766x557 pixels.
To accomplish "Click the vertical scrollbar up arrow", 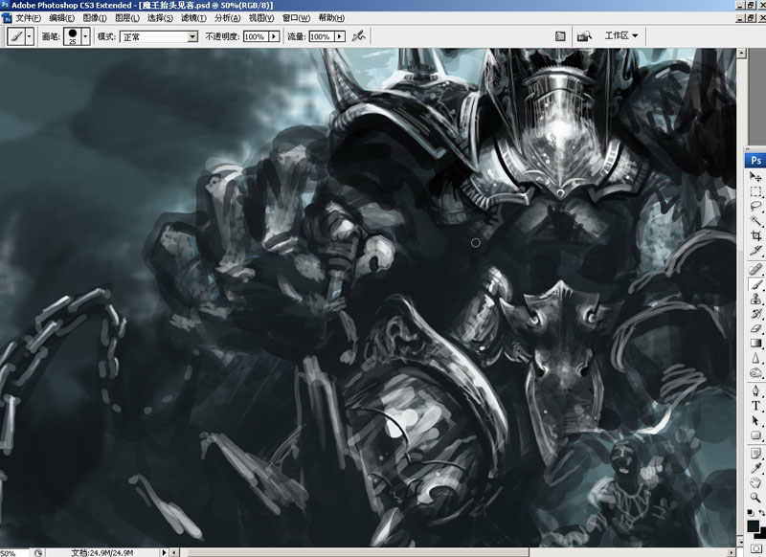I will (x=741, y=53).
